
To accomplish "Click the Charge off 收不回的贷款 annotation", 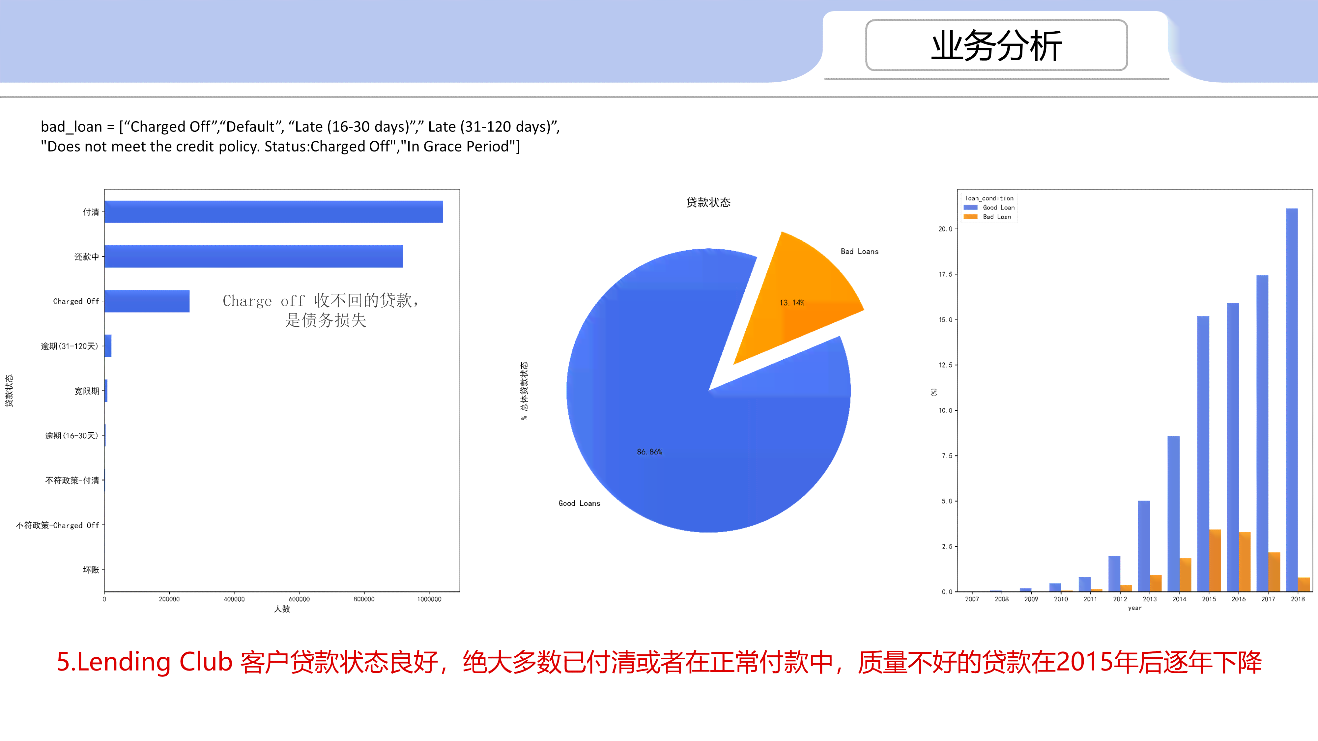I will point(321,310).
